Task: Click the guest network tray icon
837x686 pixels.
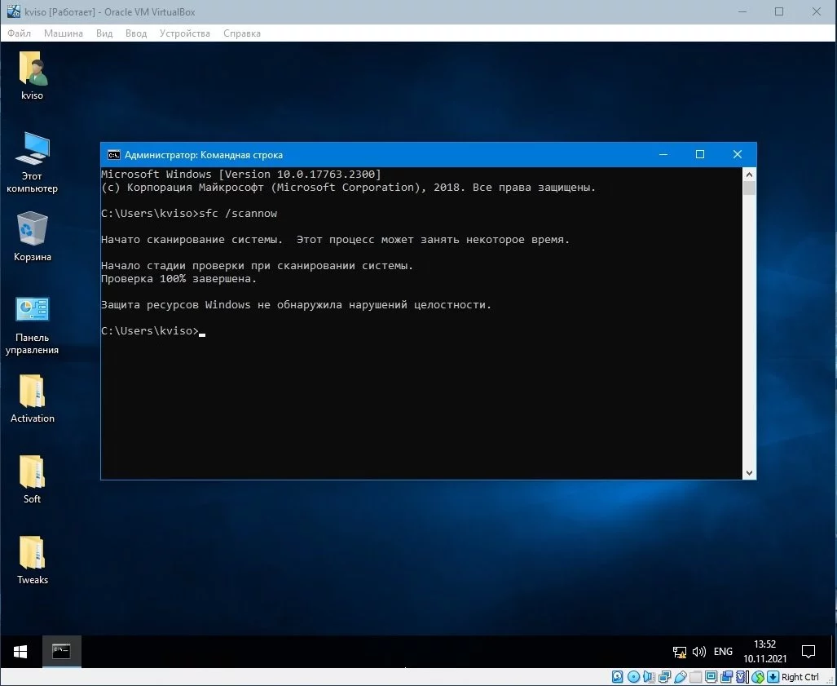Action: pos(679,652)
